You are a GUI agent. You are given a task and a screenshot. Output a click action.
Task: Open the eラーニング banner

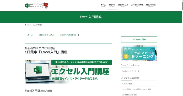point(139,53)
